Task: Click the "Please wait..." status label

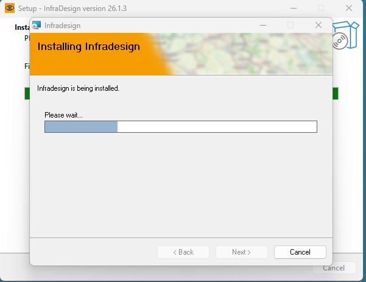Action: 63,115
